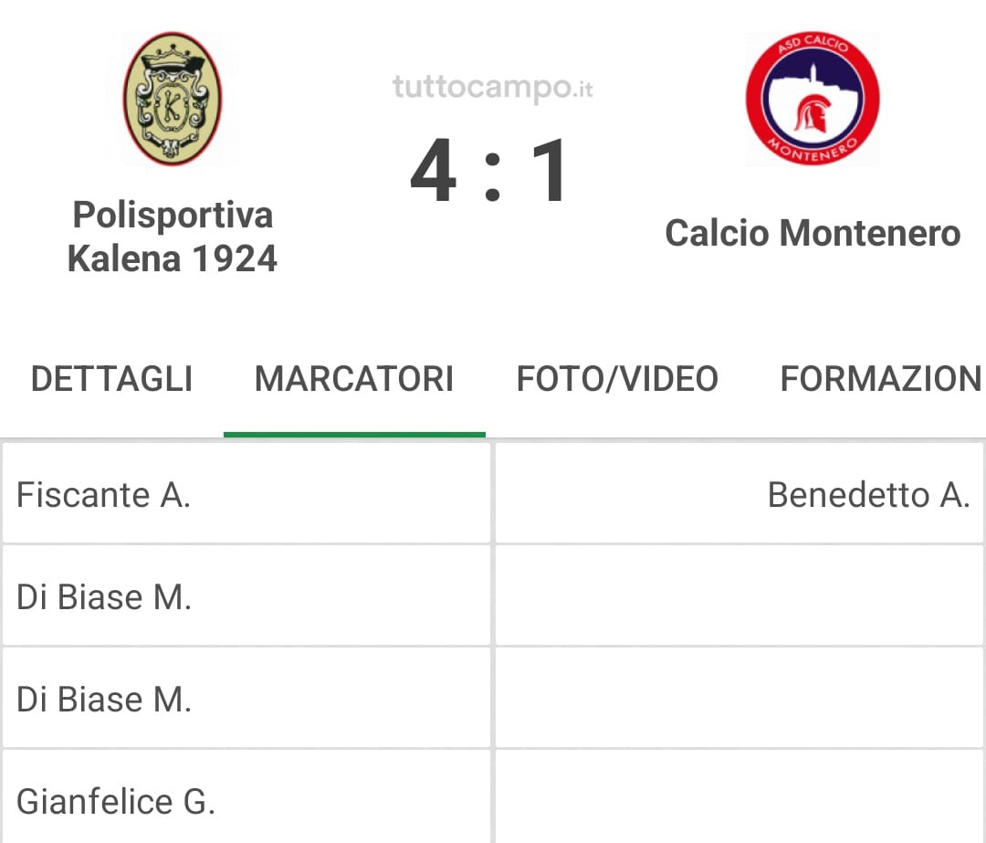
Task: Select the MARCATORI tab
Action: coord(354,379)
